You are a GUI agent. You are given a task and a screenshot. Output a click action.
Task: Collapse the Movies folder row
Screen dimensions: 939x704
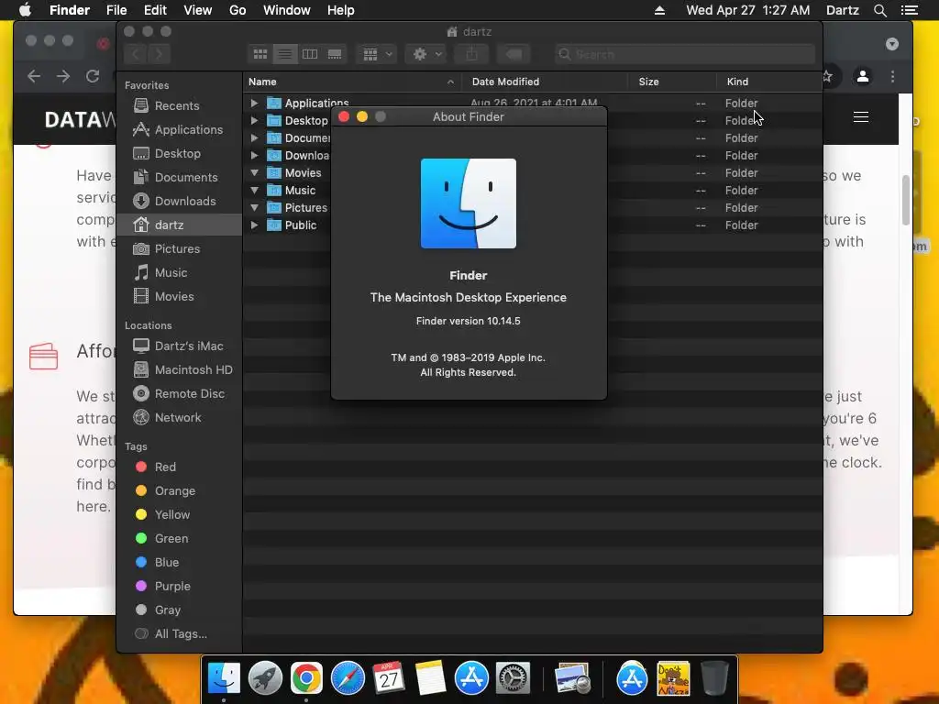[254, 172]
